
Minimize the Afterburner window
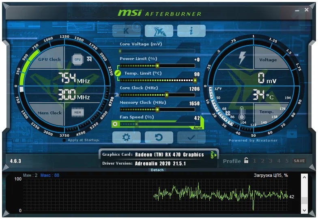pyautogui.click(x=297, y=11)
